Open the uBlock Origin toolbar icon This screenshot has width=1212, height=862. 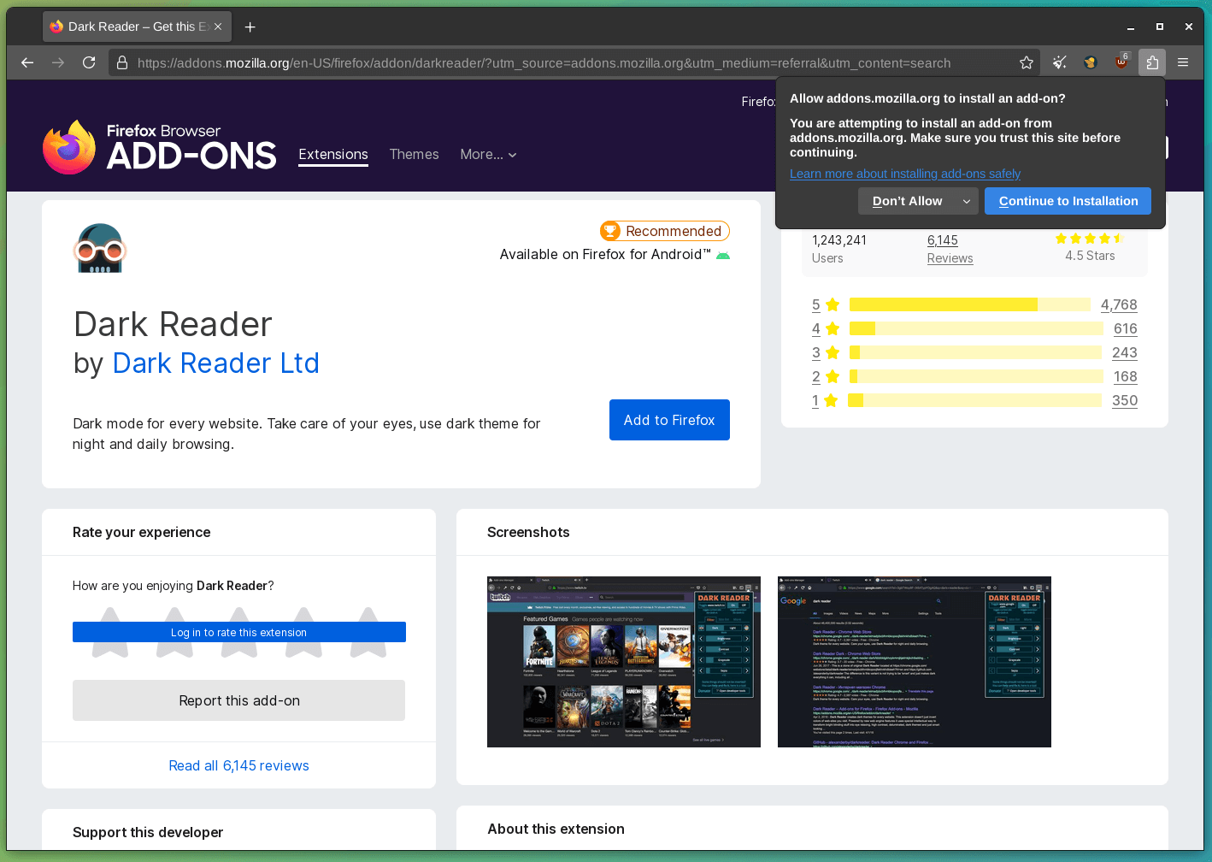(1121, 62)
